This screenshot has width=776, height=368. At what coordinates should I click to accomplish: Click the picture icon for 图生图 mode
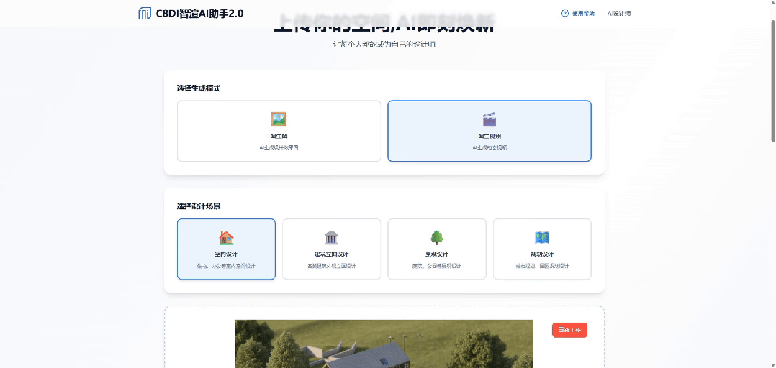279,119
